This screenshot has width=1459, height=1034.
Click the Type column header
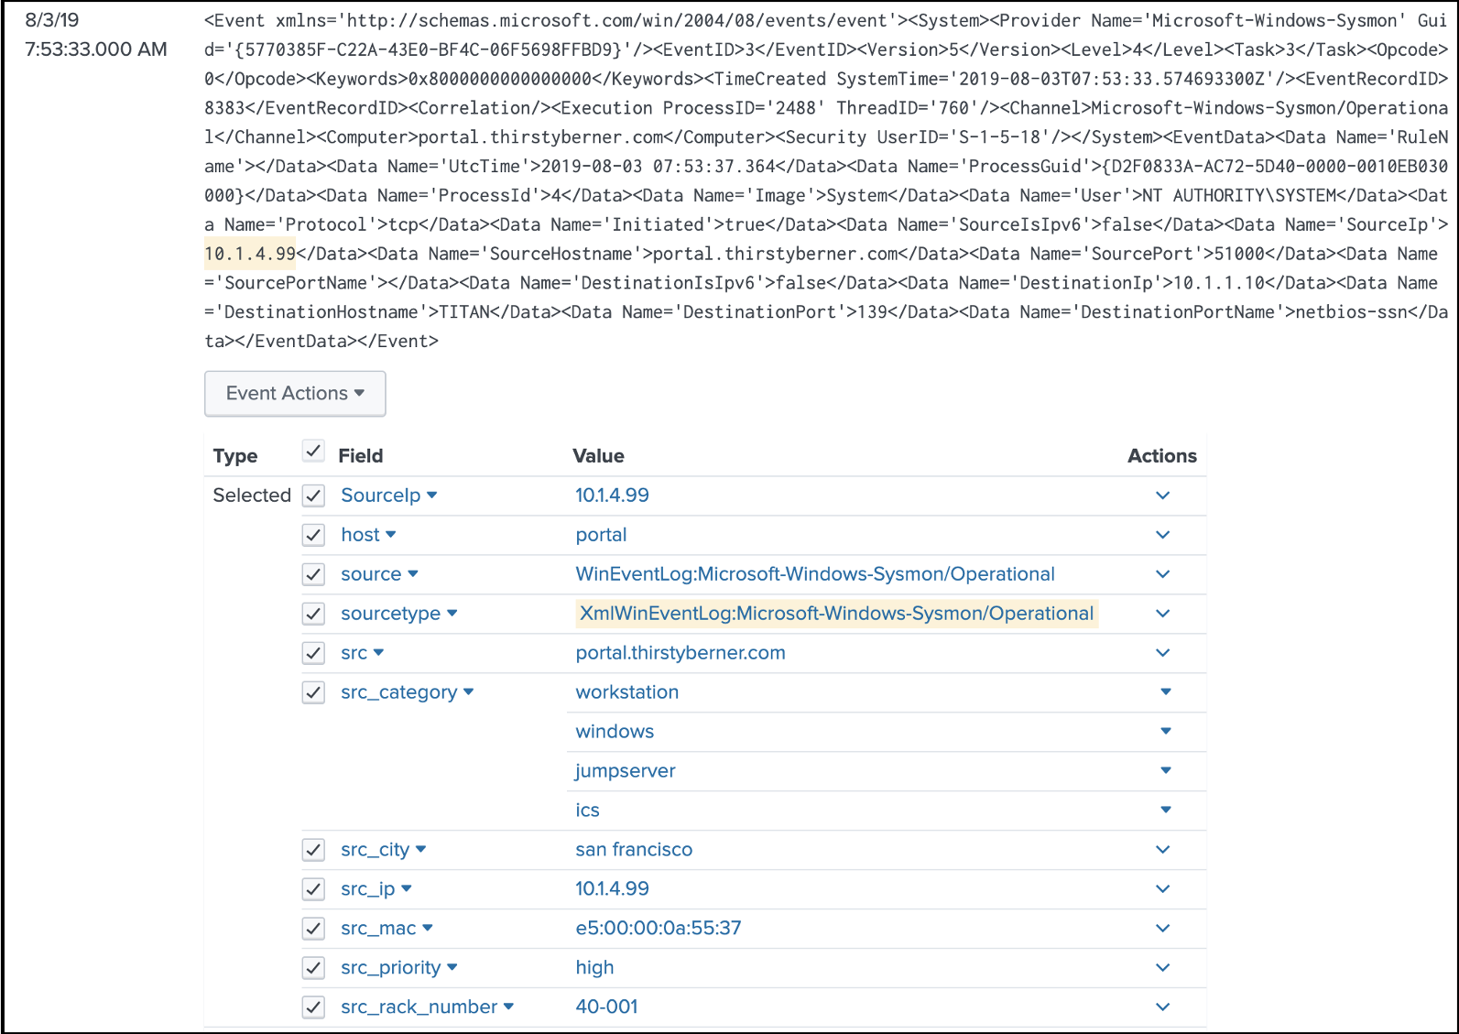[235, 456]
